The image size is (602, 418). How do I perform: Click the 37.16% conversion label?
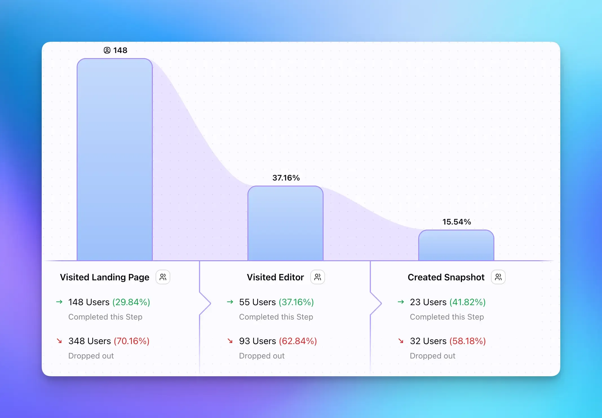tap(286, 178)
